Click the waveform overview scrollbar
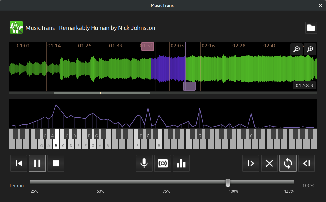Viewport: 326px width, 202px height. pyautogui.click(x=102, y=93)
